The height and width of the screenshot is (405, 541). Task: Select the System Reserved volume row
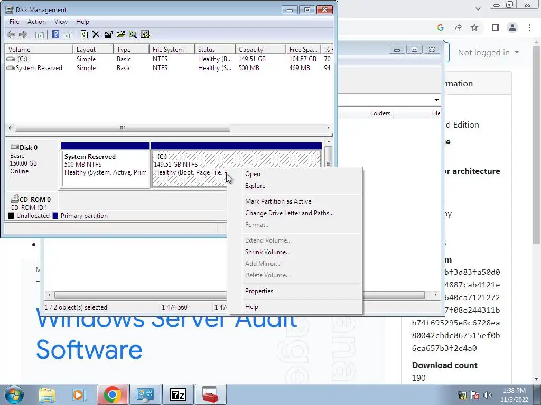169,68
